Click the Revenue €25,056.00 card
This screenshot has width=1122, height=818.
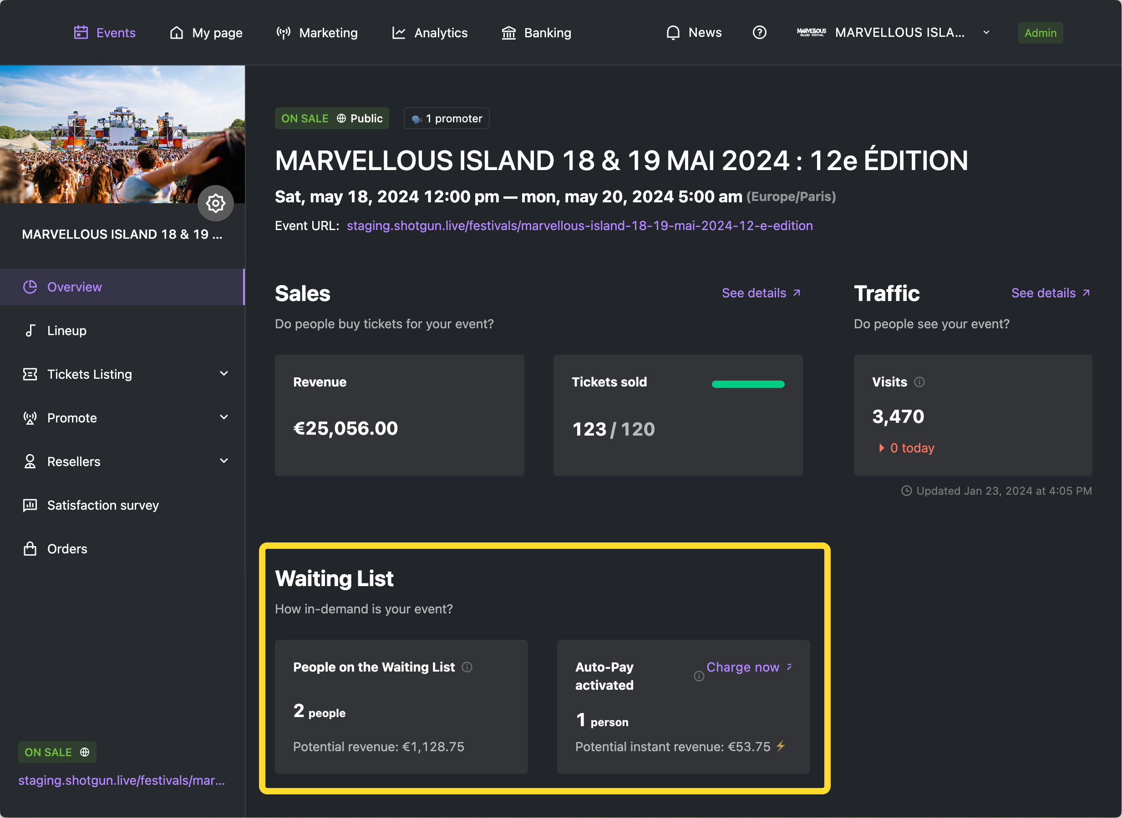click(400, 416)
